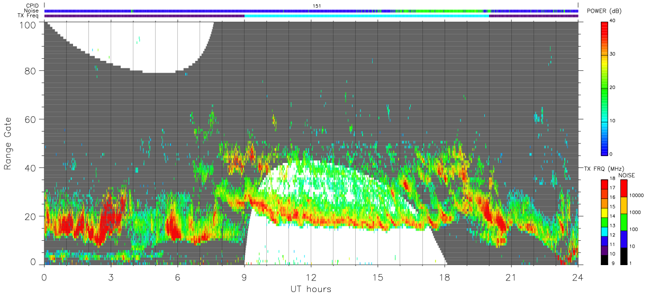This screenshot has width=650, height=300.
Task: Click the 18 tick on UT hours axis
Action: (x=445, y=277)
